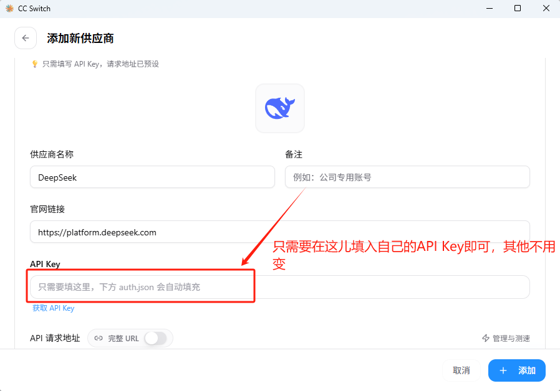Close the CC Switch window
The width and height of the screenshot is (560, 391).
(x=546, y=9)
